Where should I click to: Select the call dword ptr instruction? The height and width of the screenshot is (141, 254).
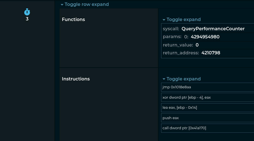tap(184, 128)
